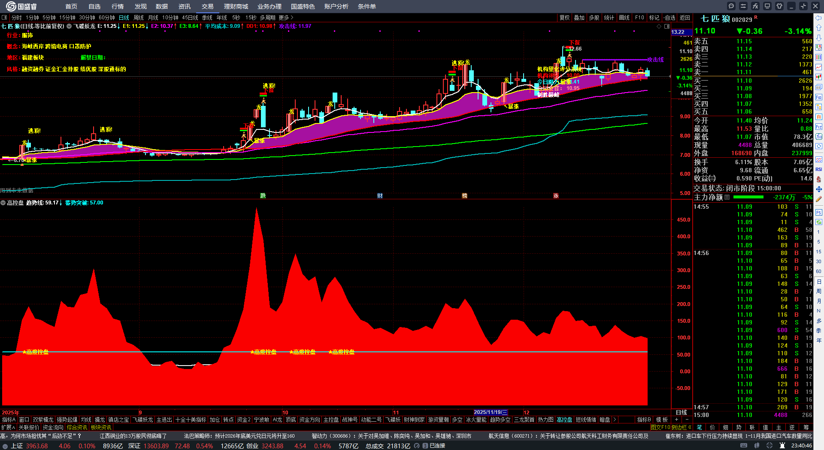
Task: Open the 理财商城 menu
Action: (x=236, y=6)
